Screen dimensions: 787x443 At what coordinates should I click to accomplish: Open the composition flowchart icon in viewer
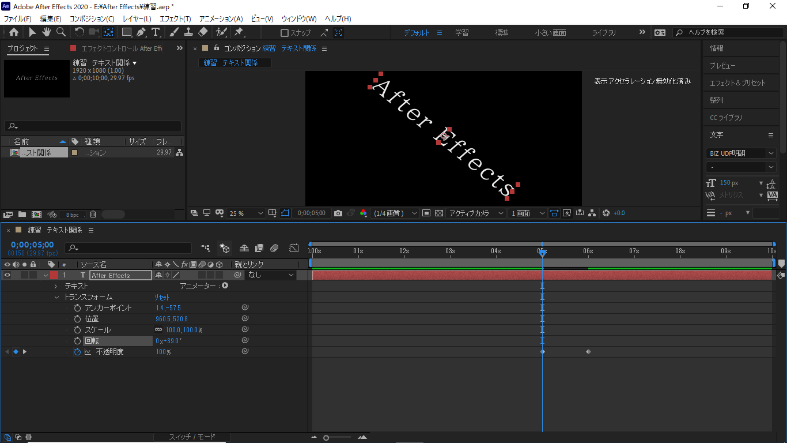[592, 213]
